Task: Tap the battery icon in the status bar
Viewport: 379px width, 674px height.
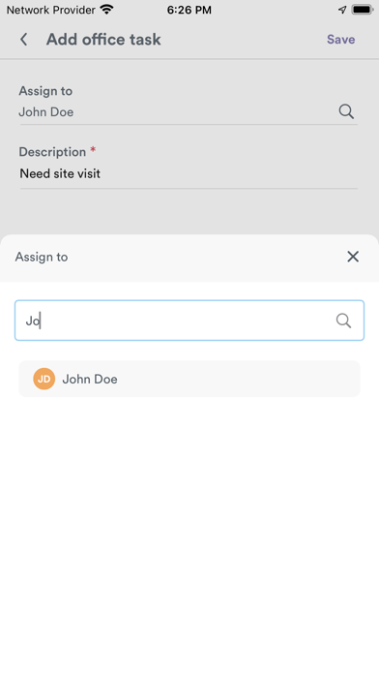Action: (363, 10)
